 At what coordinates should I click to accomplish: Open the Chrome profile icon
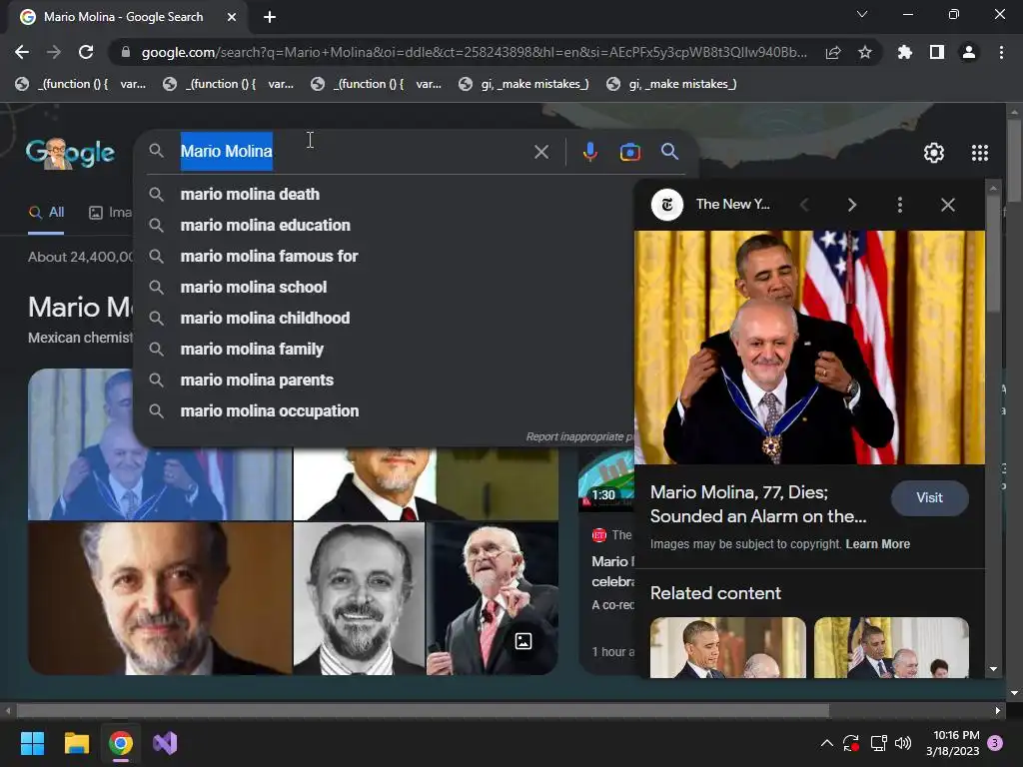click(969, 52)
